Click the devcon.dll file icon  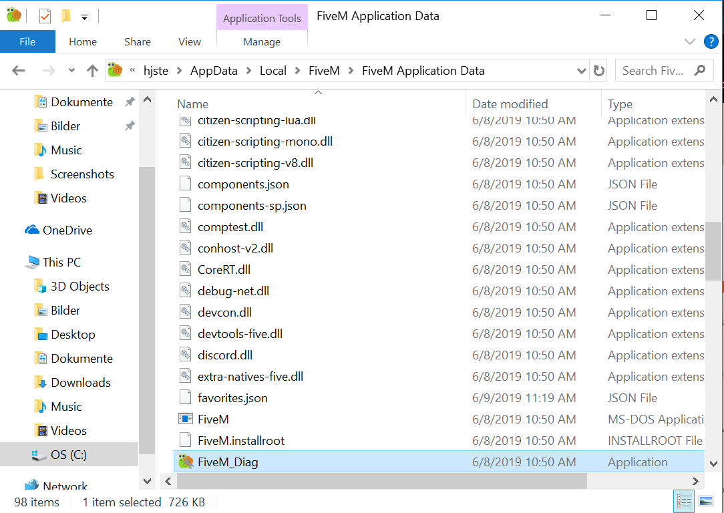coord(185,312)
